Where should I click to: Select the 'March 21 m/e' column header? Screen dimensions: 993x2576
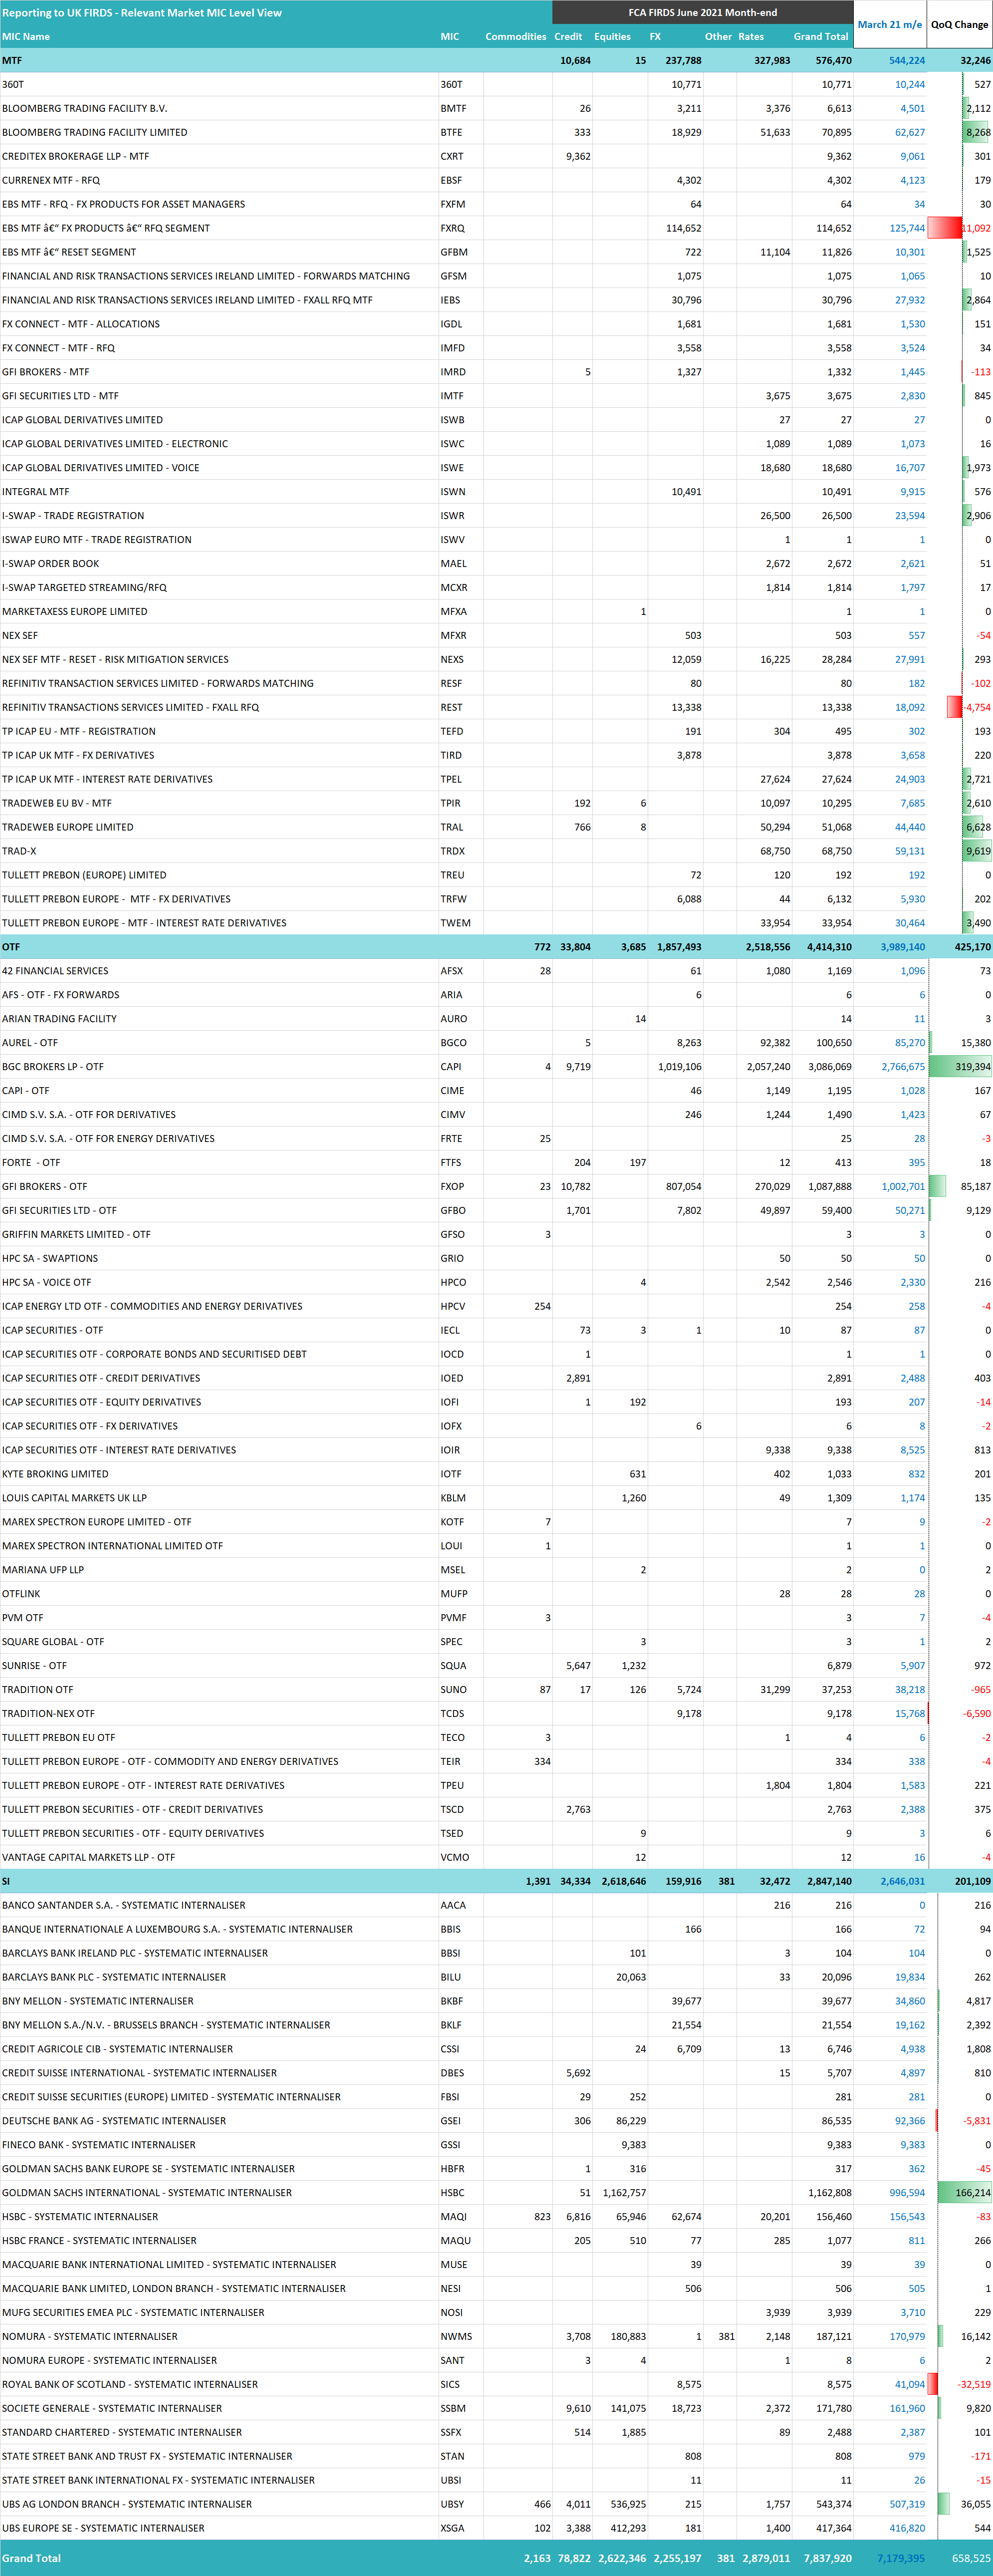tap(890, 24)
